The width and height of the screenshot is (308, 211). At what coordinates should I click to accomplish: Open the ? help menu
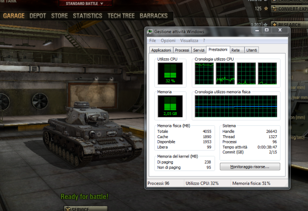tap(204, 41)
